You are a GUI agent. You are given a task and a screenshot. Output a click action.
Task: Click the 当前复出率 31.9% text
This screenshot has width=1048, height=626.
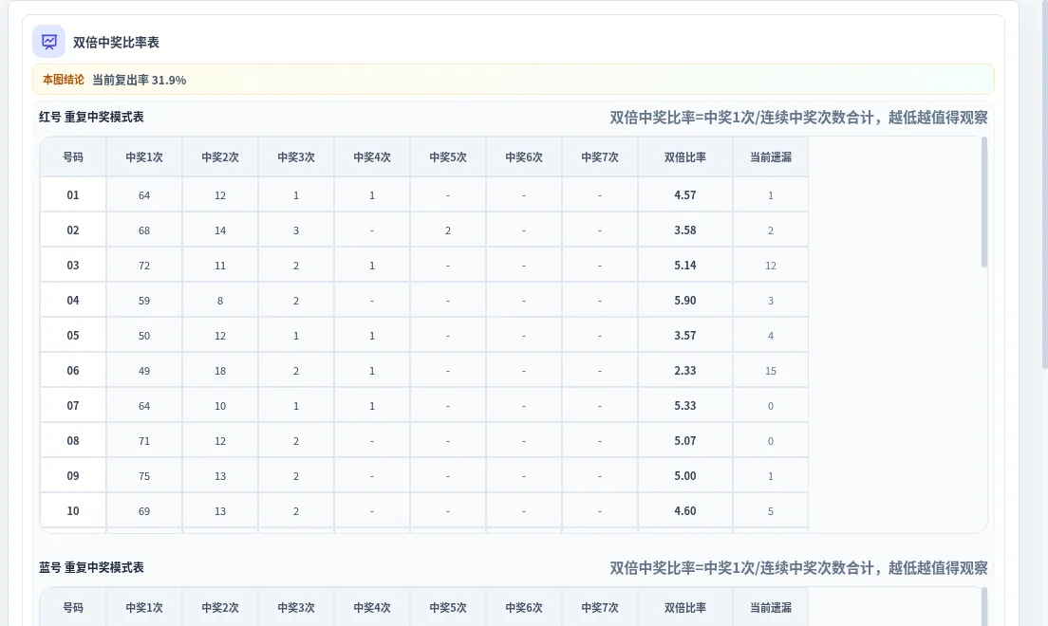(x=139, y=81)
